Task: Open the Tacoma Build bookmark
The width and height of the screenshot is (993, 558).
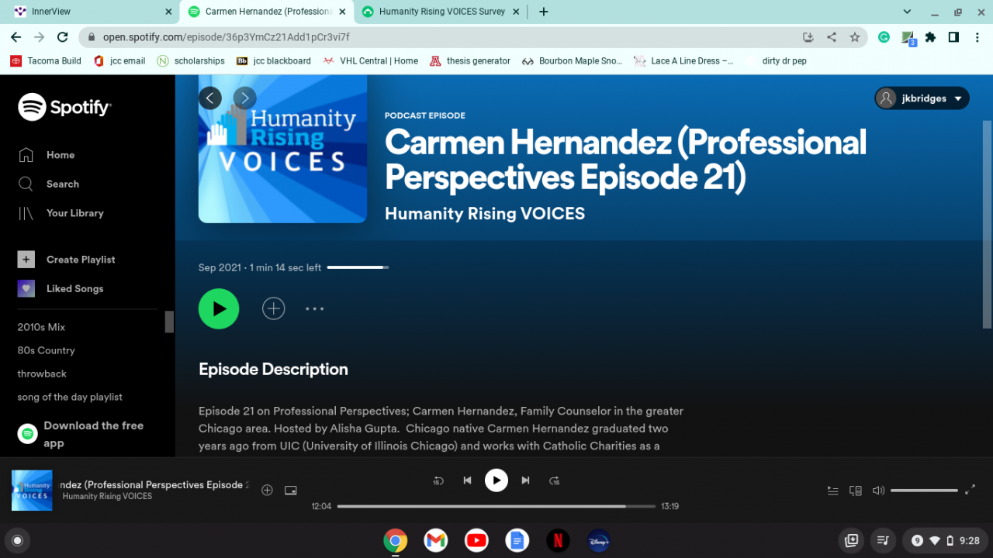Action: 46,61
